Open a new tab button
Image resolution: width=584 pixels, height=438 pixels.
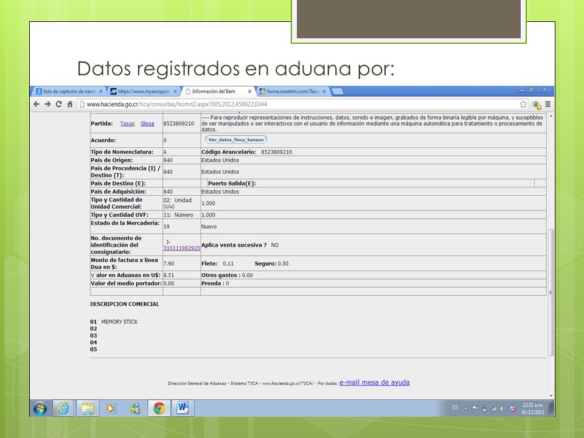[338, 92]
